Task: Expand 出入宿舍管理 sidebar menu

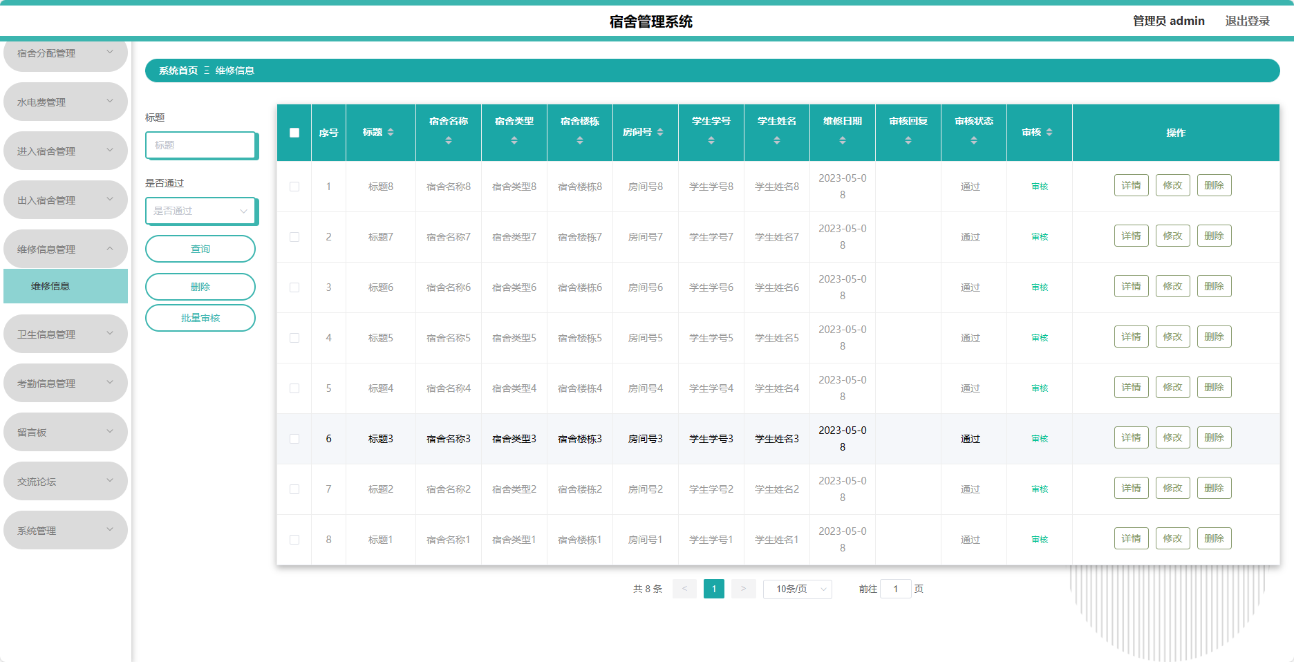Action: [x=66, y=200]
